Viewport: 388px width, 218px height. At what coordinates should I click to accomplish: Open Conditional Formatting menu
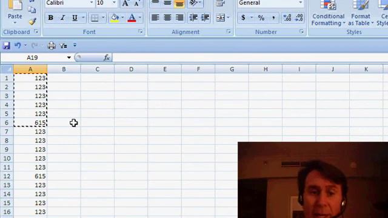[x=328, y=13]
